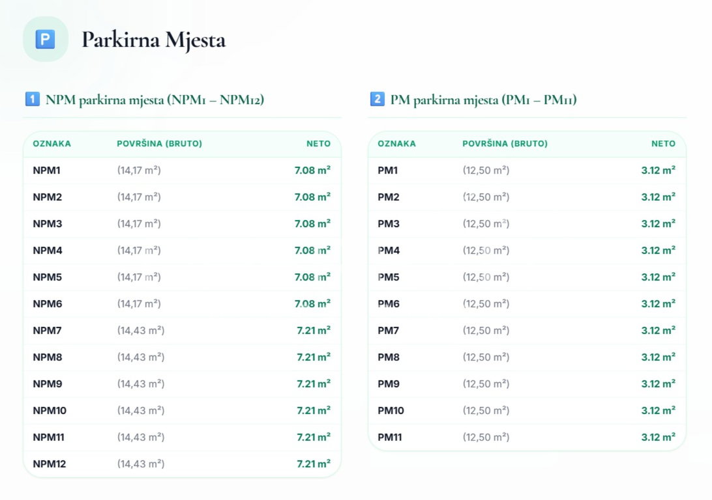712x500 pixels.
Task: Click bruto area 14,43 m² for NPM9
Action: point(141,384)
